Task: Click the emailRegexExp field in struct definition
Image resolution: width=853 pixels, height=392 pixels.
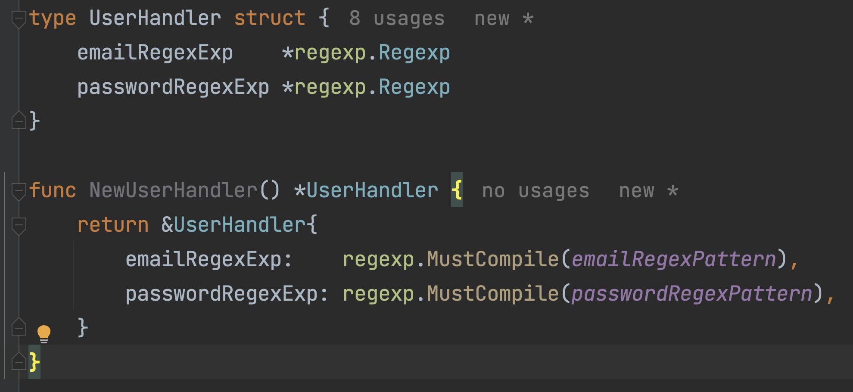Action: [155, 53]
